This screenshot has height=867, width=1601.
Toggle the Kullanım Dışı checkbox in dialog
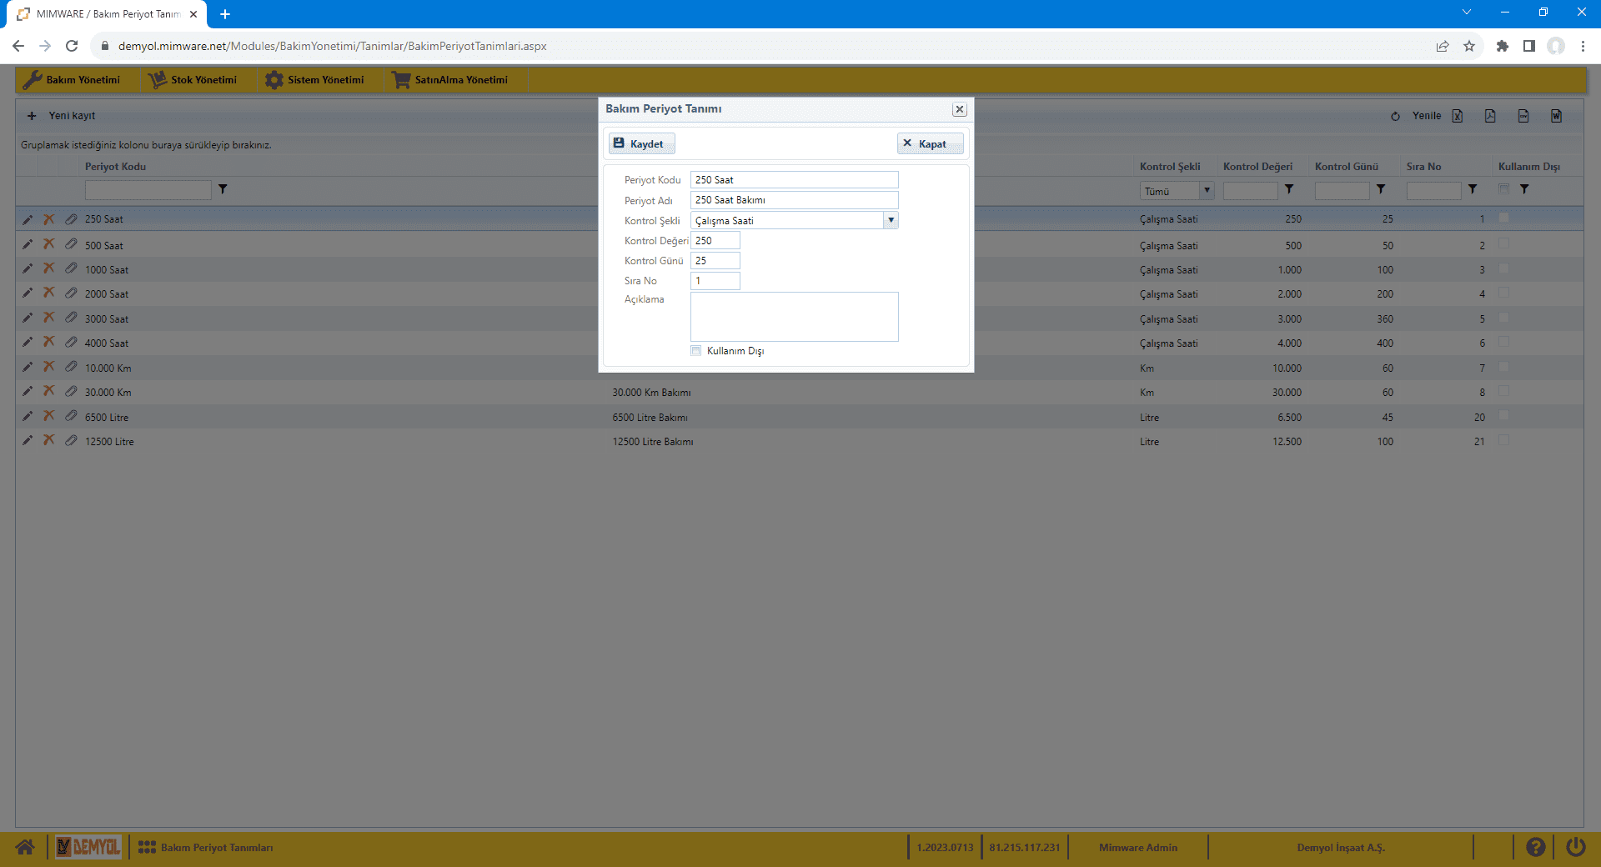tap(696, 351)
